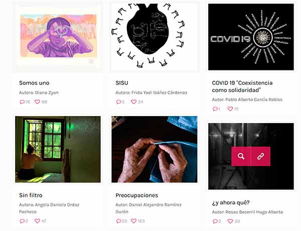
Task: Click the green window photo thumbnail
Action: click(x=58, y=149)
